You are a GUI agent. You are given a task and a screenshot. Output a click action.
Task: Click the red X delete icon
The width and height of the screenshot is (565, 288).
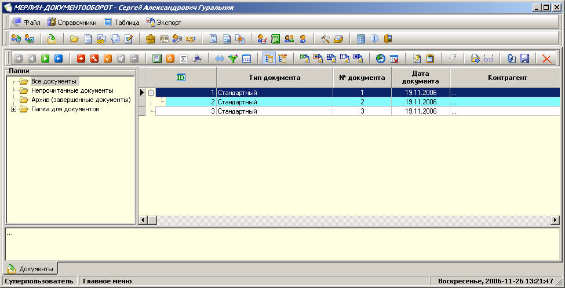pyautogui.click(x=546, y=59)
